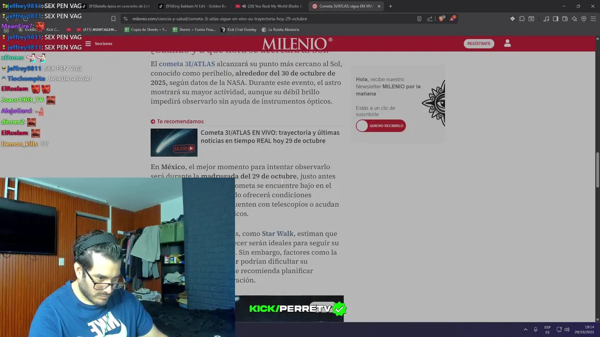Open the MONTAGEM YouTube bookmark
600x337 pixels.
click(x=97, y=29)
